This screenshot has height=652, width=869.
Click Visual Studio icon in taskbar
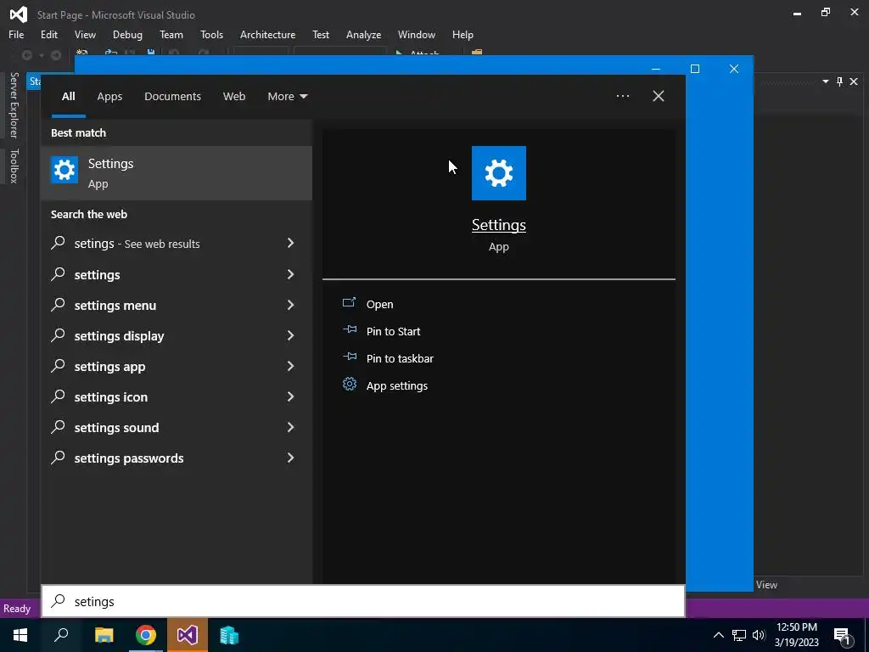point(188,635)
